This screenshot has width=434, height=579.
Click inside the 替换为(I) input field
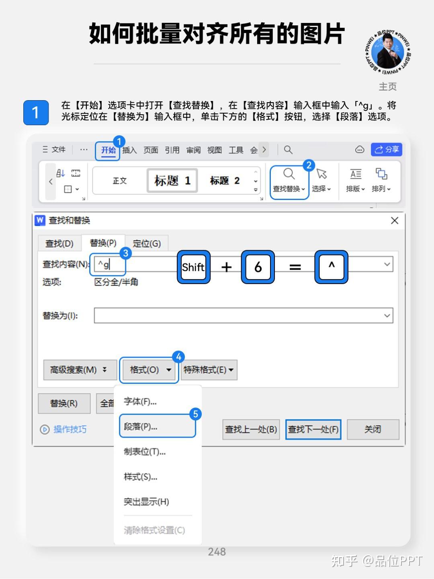(241, 315)
